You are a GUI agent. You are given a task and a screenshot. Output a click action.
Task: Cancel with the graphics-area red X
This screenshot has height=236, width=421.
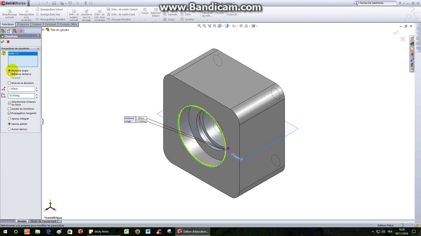coord(403,39)
